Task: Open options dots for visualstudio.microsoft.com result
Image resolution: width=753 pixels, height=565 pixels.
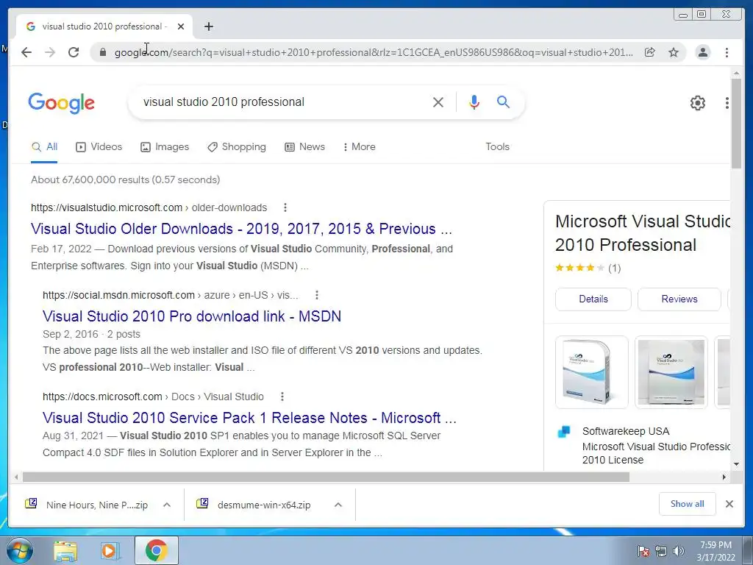Action: point(285,207)
